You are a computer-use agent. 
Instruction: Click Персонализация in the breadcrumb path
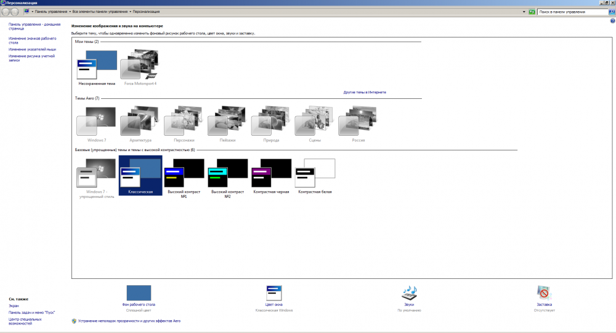coord(146,12)
